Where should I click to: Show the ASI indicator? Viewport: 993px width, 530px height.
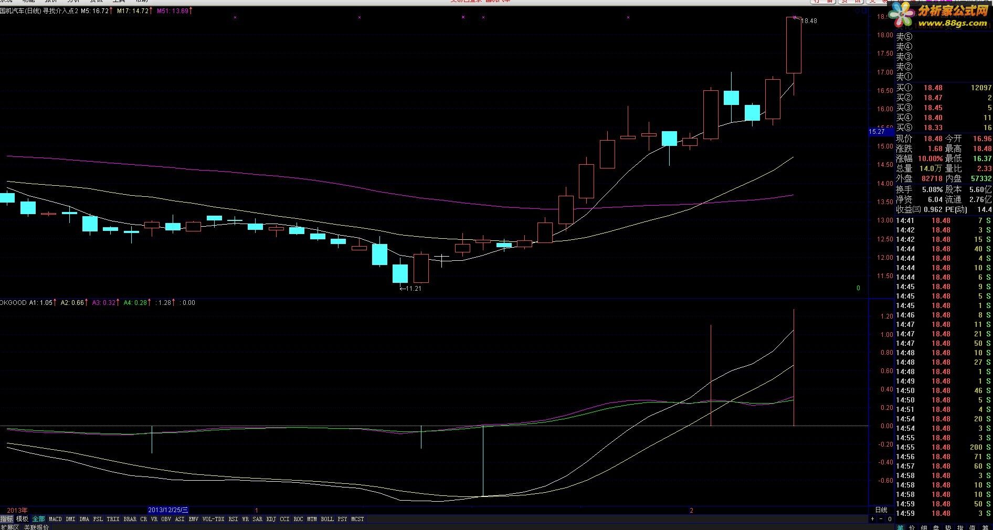coord(179,519)
